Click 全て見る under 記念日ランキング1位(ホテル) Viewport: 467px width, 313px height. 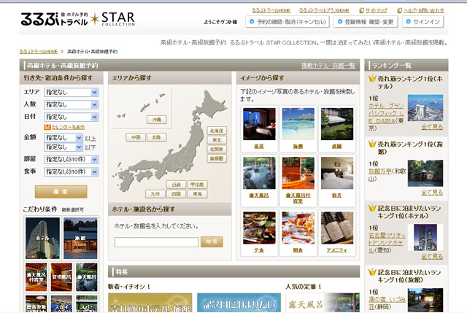coord(432,256)
